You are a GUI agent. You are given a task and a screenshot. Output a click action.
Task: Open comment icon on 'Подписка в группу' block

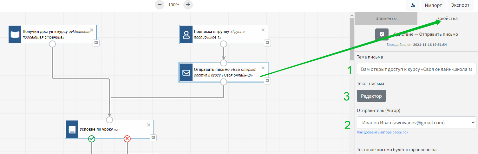pos(267,43)
